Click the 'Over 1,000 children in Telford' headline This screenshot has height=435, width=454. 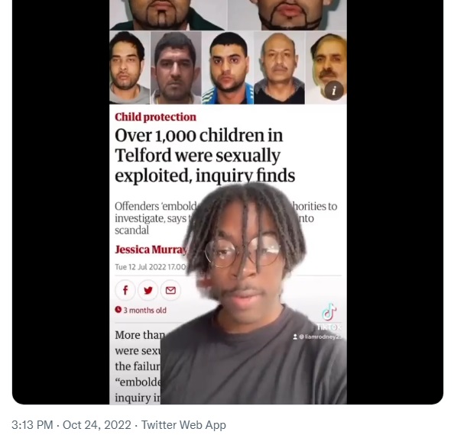pos(205,156)
